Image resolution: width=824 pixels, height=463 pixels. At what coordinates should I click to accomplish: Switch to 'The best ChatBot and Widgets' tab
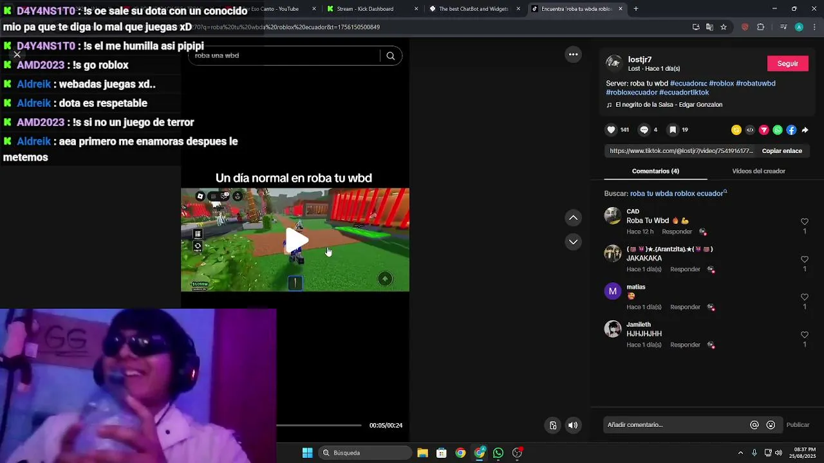click(x=474, y=9)
